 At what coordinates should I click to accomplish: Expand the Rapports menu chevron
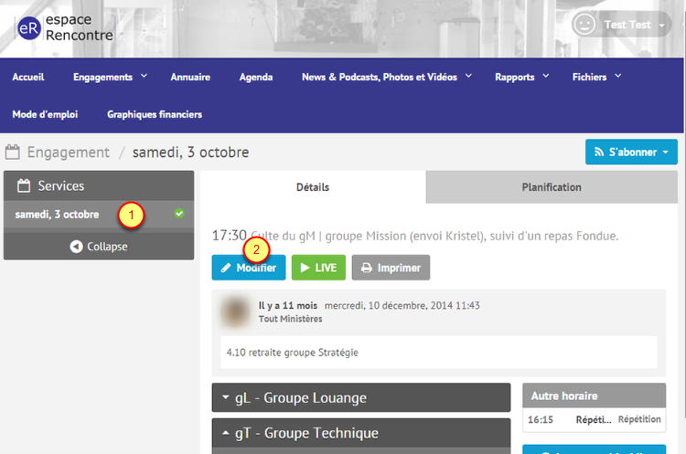pos(546,76)
